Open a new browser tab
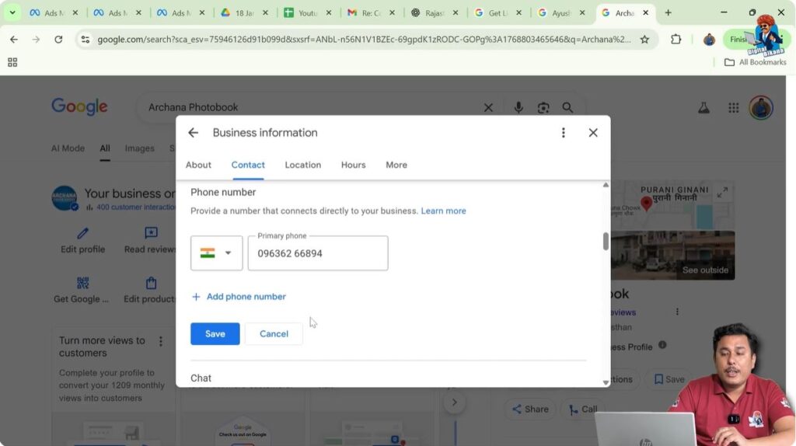The height and width of the screenshot is (446, 796). point(668,12)
